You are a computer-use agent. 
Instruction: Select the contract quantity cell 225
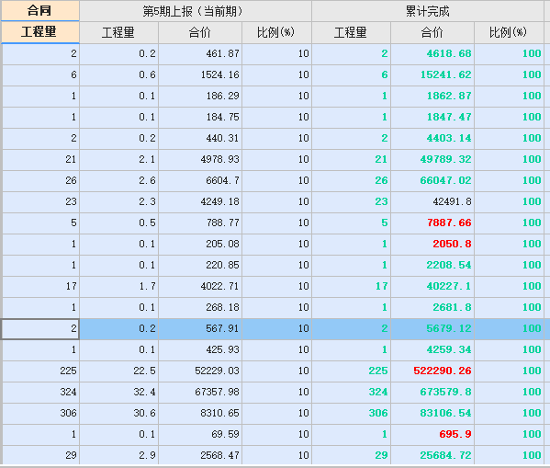(40, 371)
